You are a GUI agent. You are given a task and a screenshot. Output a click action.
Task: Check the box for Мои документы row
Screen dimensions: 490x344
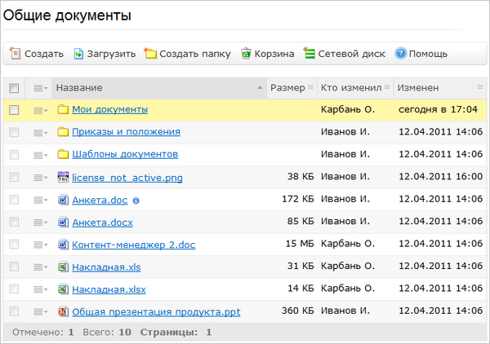[14, 110]
